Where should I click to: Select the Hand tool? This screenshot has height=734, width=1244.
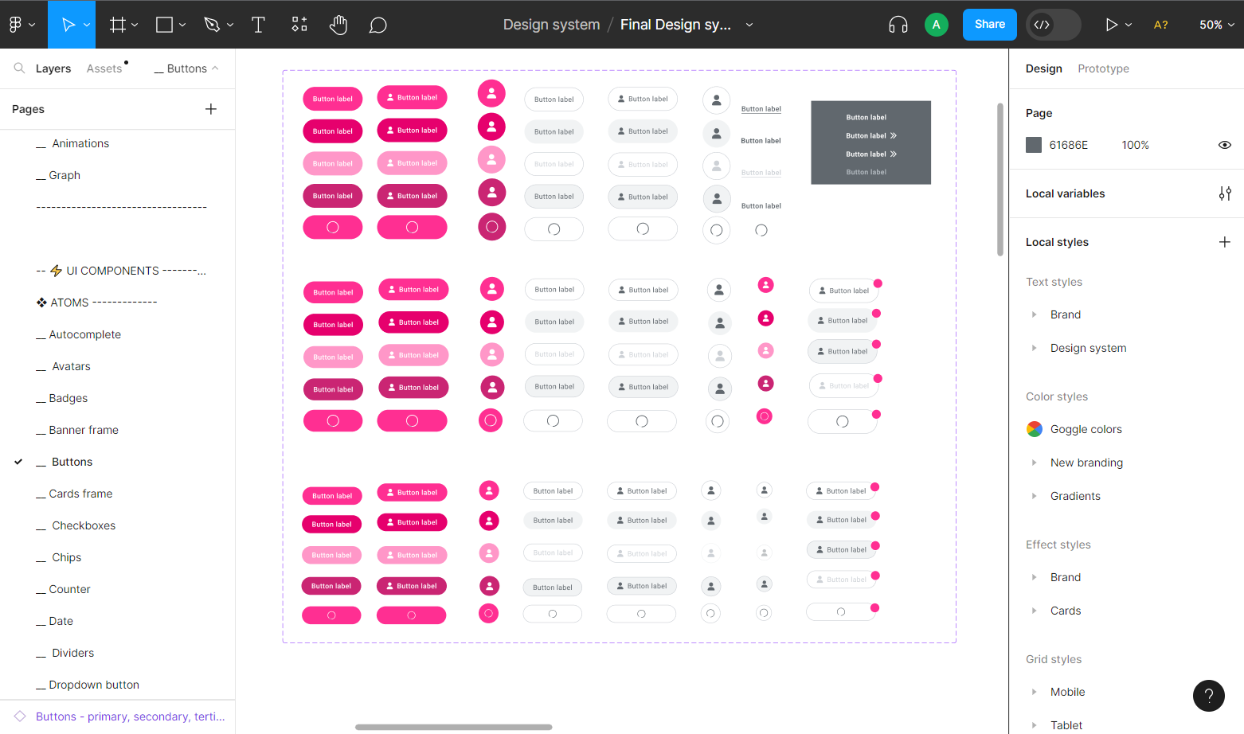[338, 25]
